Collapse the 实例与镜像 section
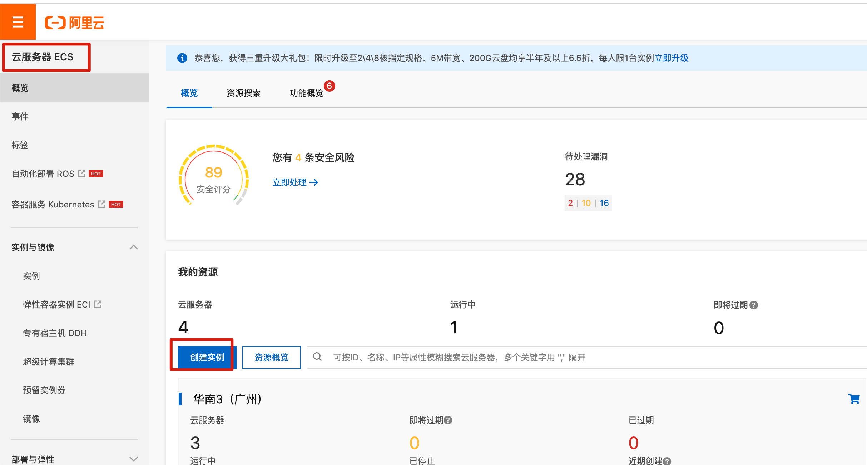This screenshot has width=867, height=465. click(134, 247)
